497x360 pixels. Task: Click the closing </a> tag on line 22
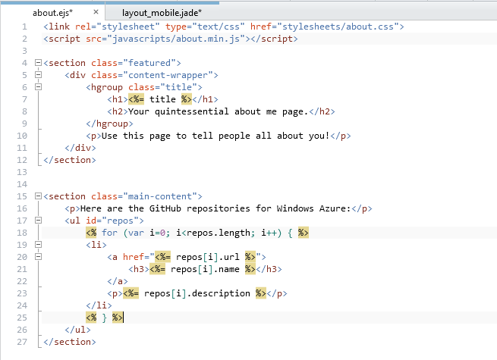118,281
